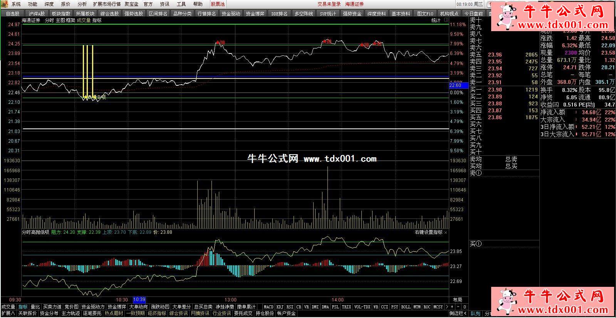Viewport: 616px width, 318px height.
Task: Toggle the 成交量 view in chart header
Action: pos(83,20)
